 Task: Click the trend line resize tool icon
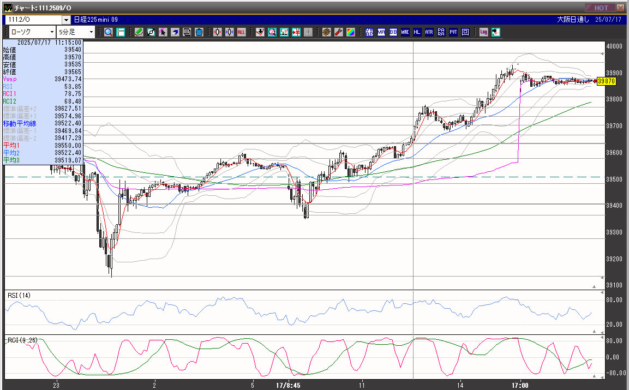pos(151,32)
